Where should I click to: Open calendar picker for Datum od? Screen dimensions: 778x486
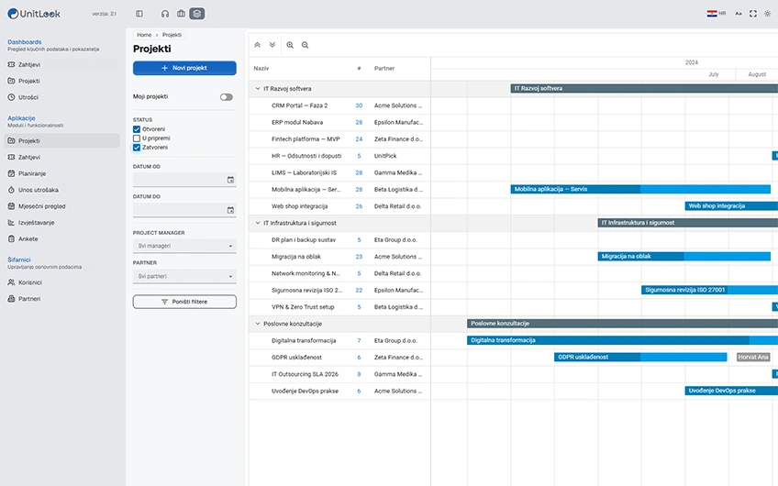[x=230, y=180]
